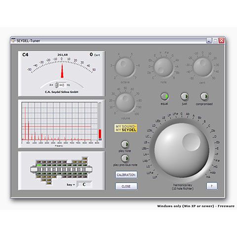This screenshot has width=237, height=237.
Task: Select LA on the harmonica key dial
Action: 145,155
